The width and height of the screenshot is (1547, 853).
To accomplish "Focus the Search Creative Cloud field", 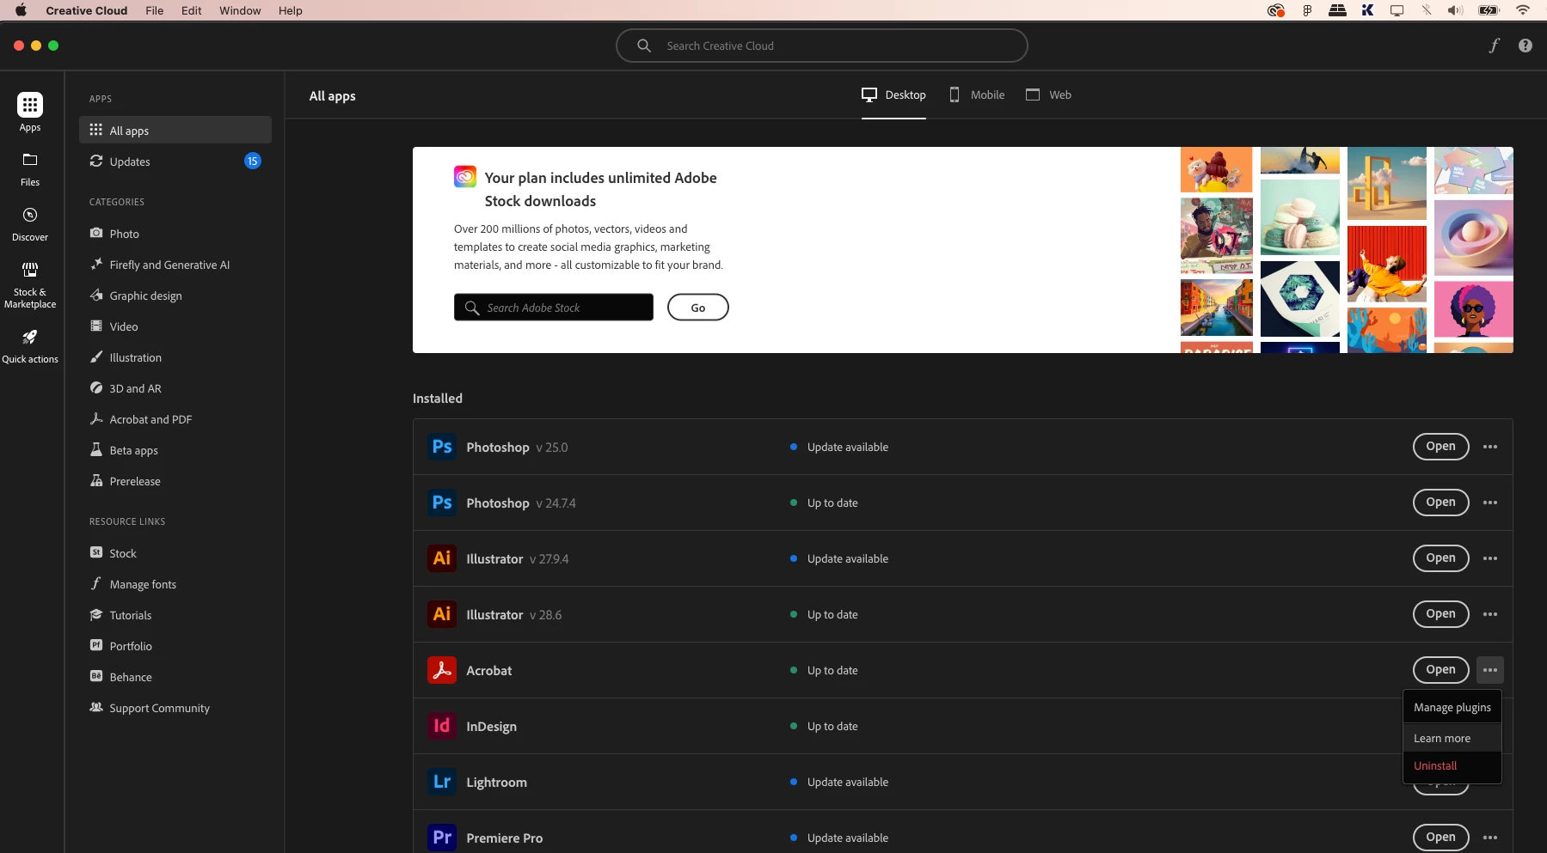I will [822, 46].
